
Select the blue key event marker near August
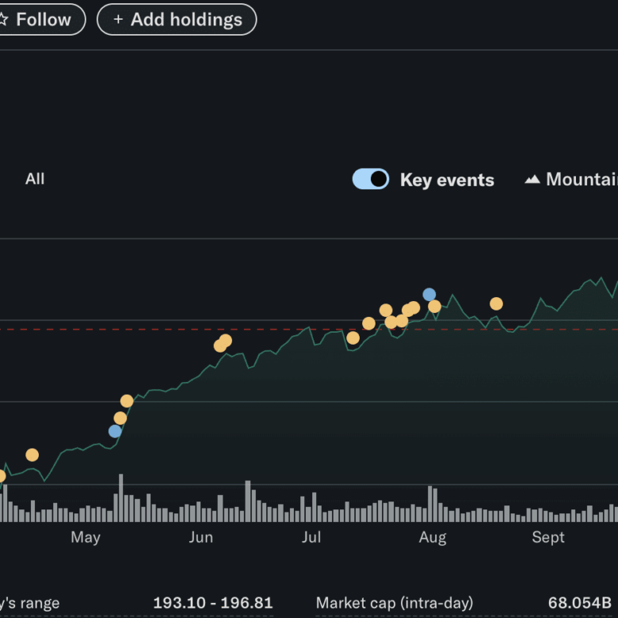(x=429, y=295)
